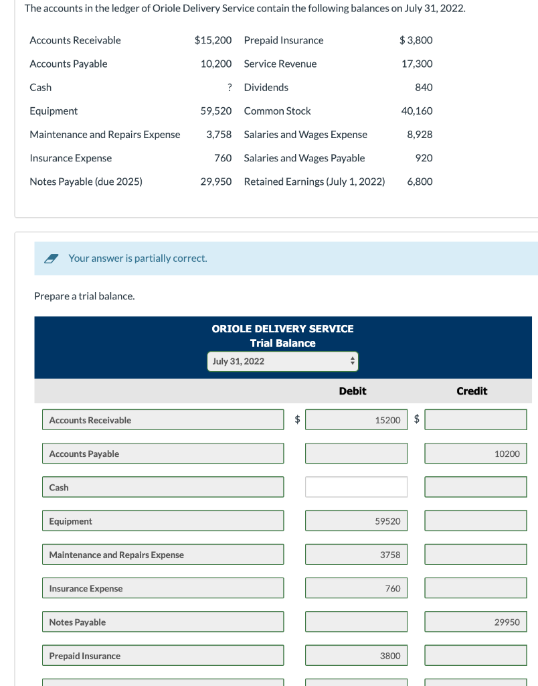Click the empty Notes Payable debit field
538x686 pixels.
click(356, 622)
